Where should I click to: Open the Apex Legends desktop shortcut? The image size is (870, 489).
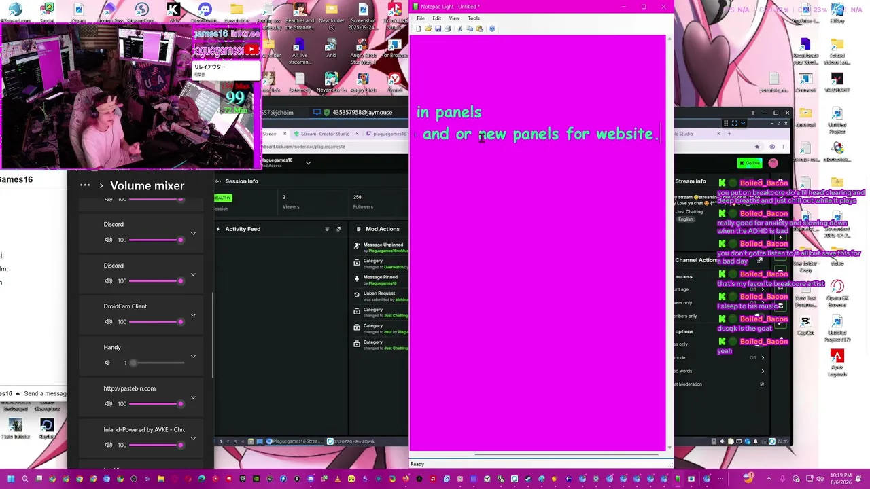coord(837,363)
